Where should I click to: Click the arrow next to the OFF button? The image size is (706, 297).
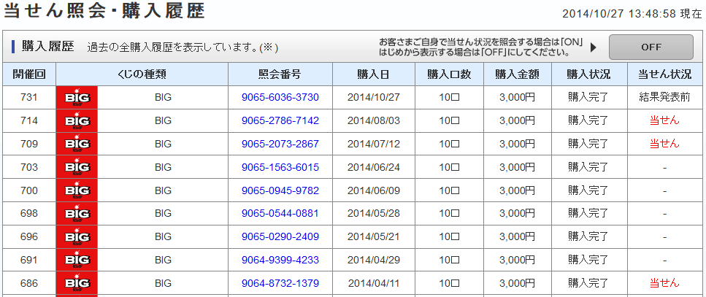(x=594, y=47)
